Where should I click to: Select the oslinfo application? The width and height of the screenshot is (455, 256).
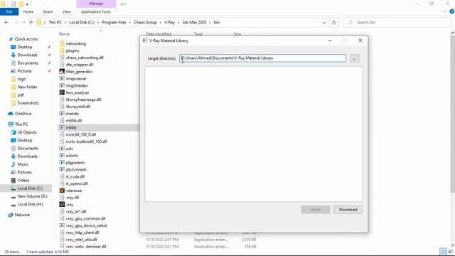coord(72,156)
